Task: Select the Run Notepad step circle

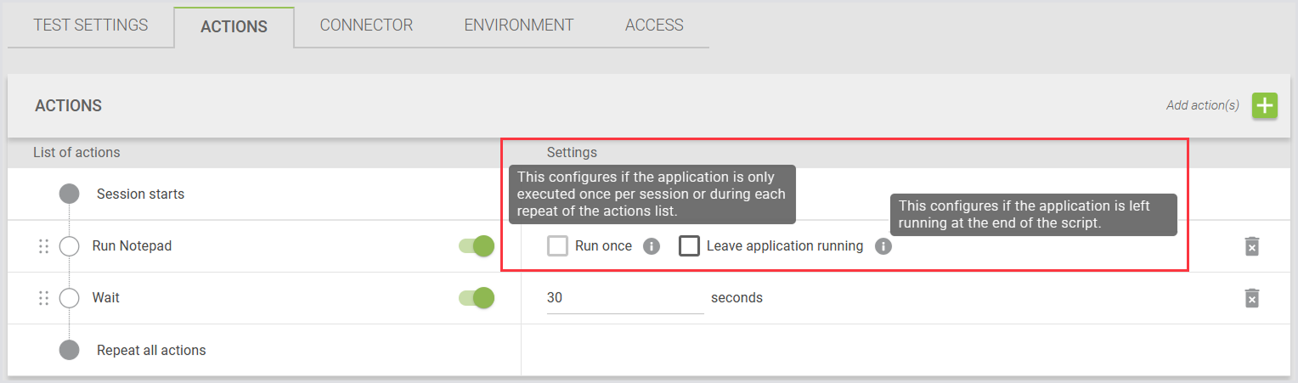Action: pos(69,246)
